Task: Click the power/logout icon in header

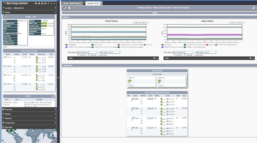Action: tap(42, 3)
